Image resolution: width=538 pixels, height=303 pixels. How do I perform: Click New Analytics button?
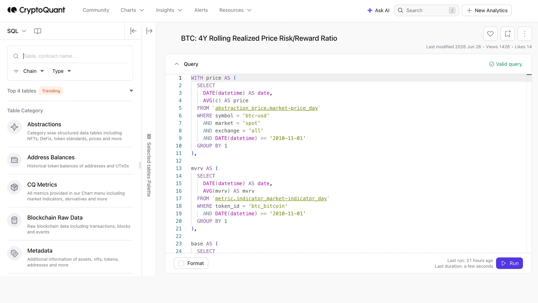click(487, 10)
